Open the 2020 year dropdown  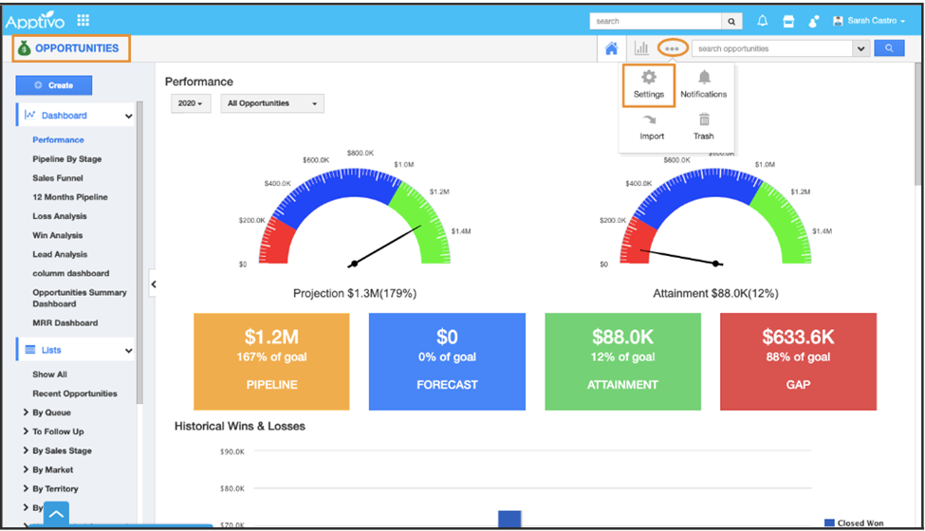pos(191,103)
